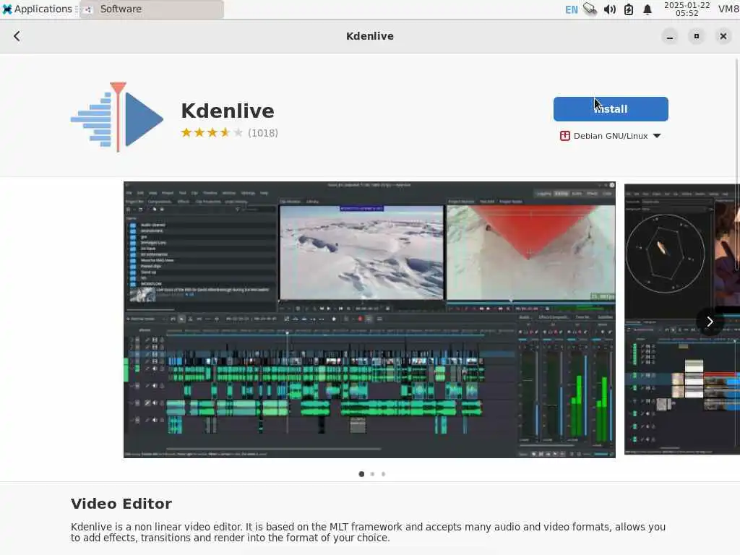Click the Kdenlive title in header bar

[370, 36]
